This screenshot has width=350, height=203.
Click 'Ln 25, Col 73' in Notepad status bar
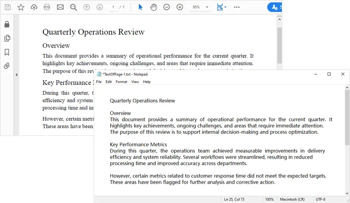pyautogui.click(x=234, y=199)
